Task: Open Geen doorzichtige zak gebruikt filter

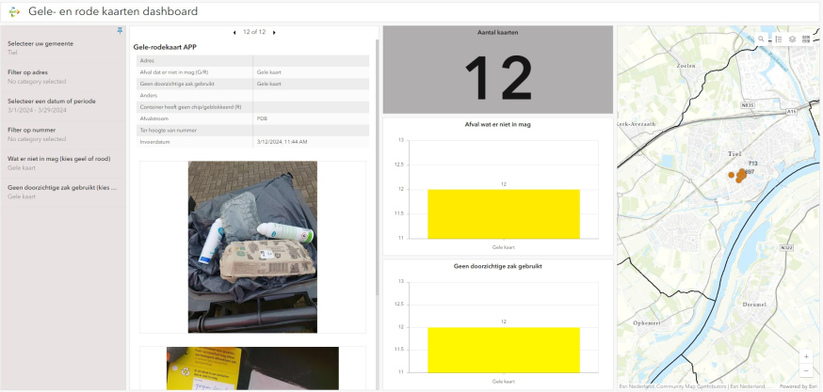Action: [62, 192]
